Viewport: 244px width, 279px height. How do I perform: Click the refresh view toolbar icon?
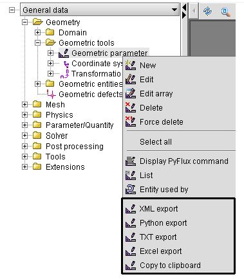(207, 11)
